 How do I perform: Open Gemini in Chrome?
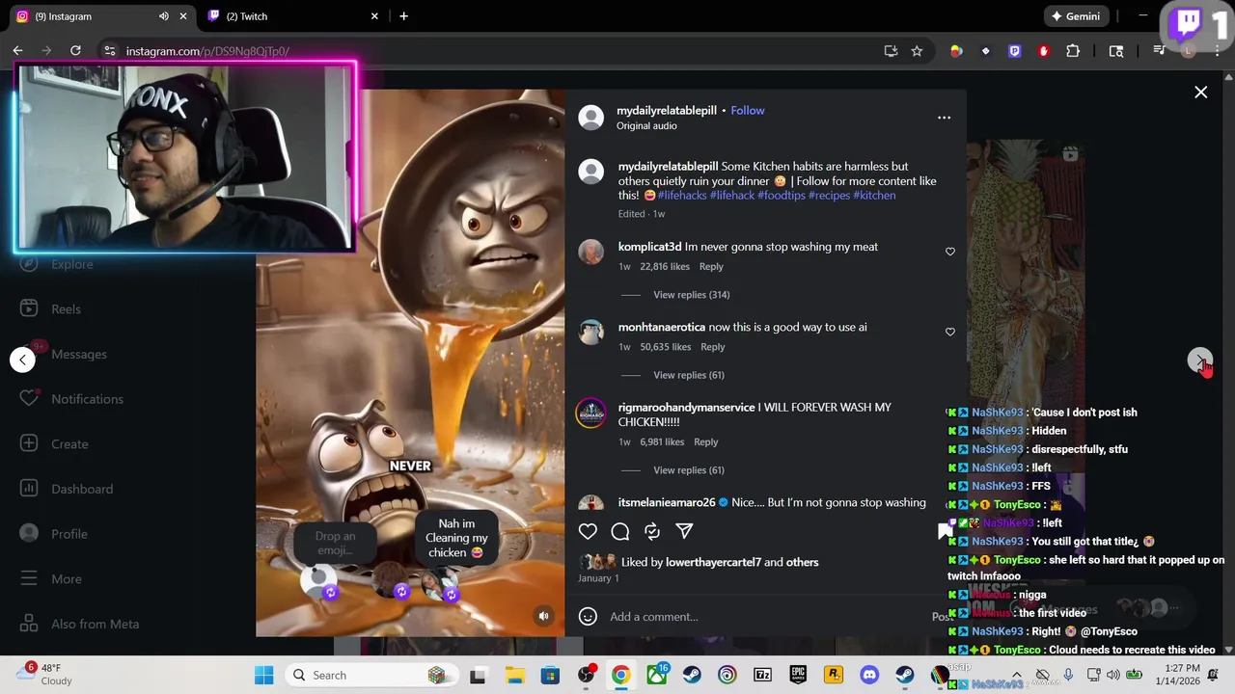[x=1076, y=16]
